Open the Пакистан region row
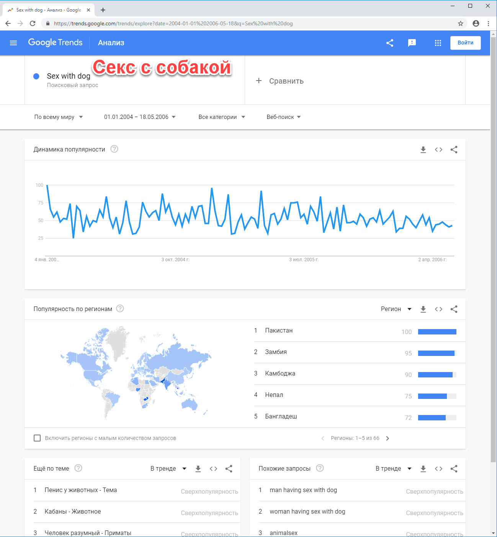The image size is (497, 537). click(x=360, y=331)
